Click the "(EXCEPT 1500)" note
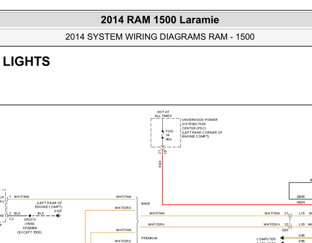 (x=30, y=233)
